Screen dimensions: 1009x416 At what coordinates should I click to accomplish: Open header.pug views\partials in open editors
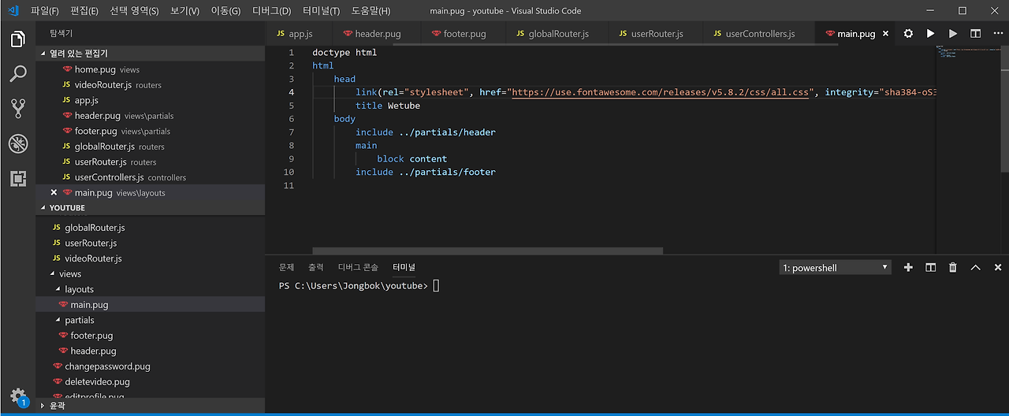(150, 116)
